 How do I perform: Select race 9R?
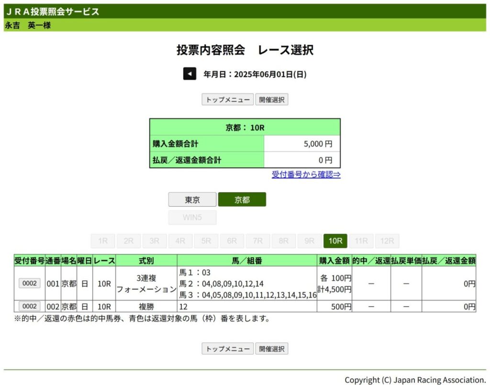[310, 241]
